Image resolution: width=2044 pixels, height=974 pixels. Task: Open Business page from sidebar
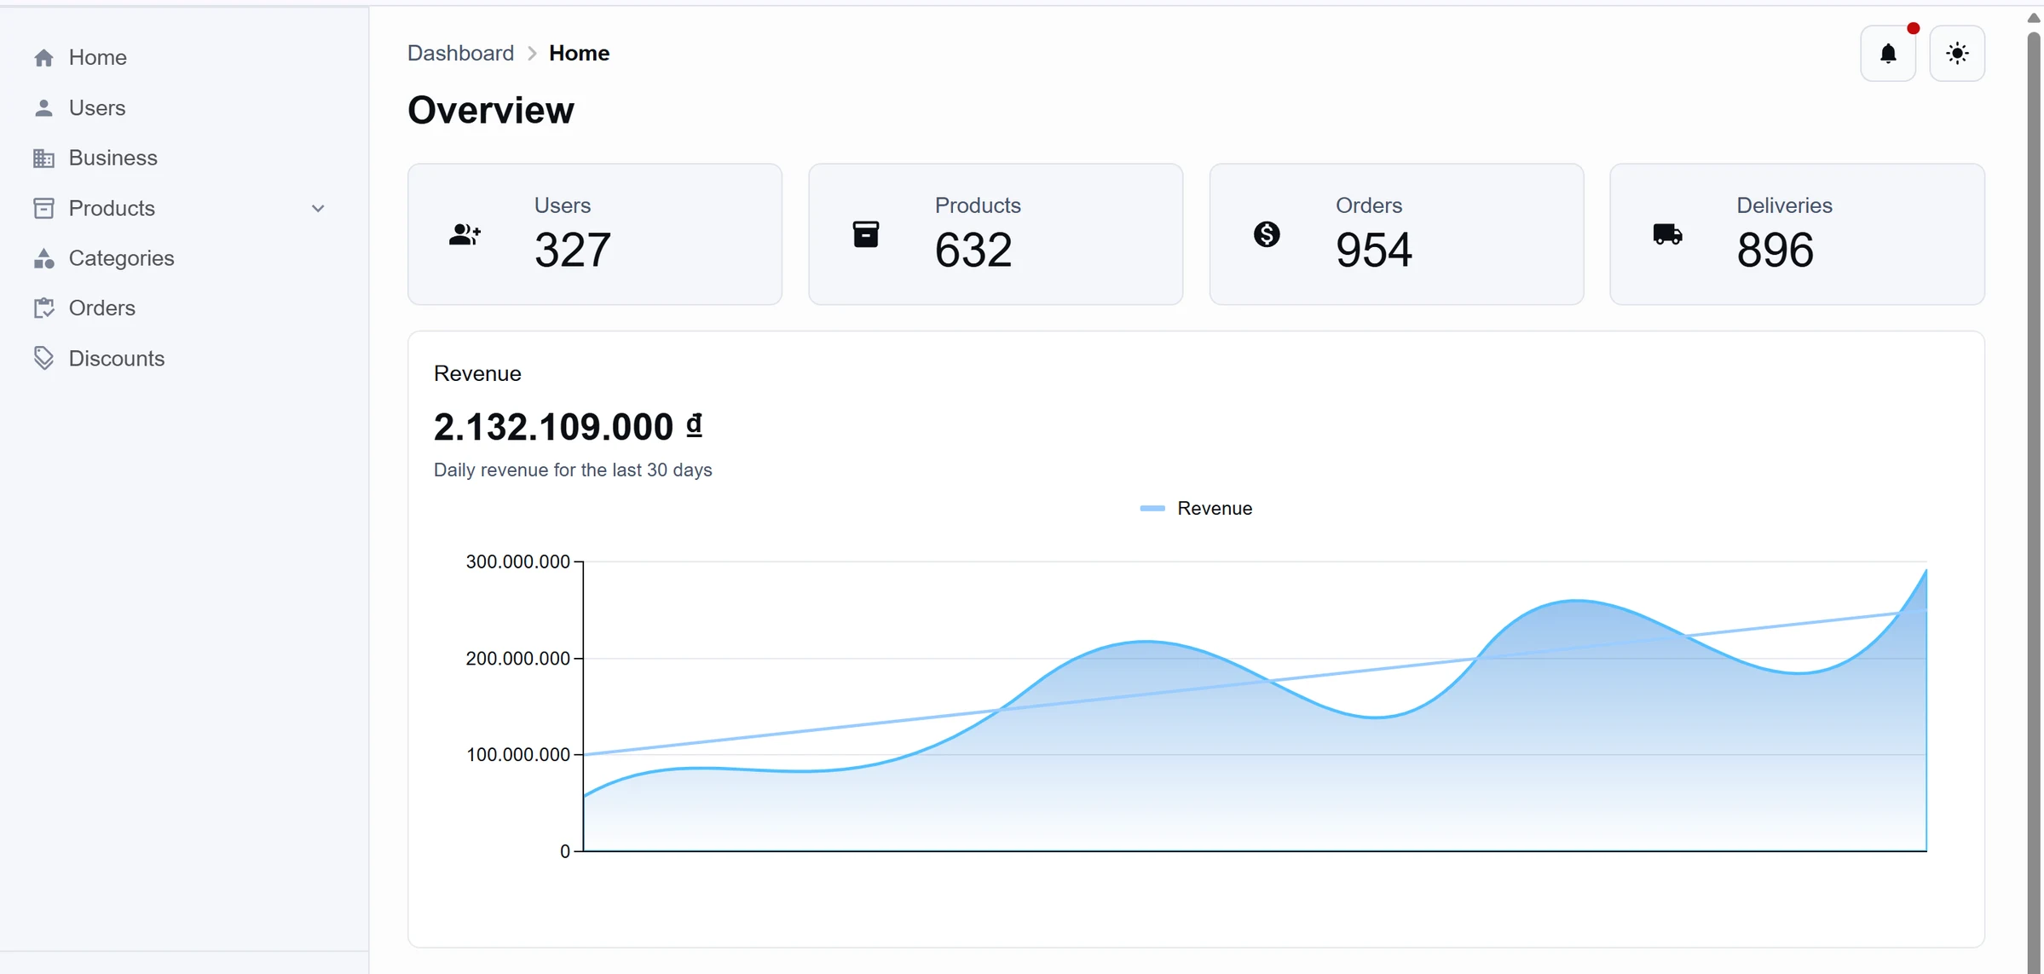tap(113, 158)
